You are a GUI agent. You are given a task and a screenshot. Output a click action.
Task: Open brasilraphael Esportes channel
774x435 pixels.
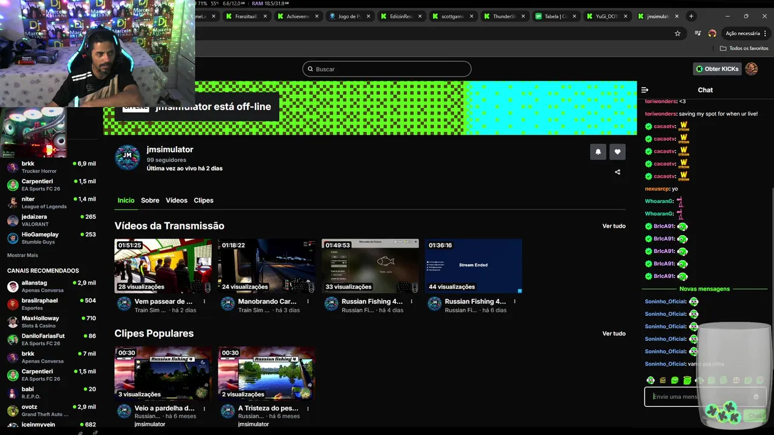pyautogui.click(x=51, y=304)
